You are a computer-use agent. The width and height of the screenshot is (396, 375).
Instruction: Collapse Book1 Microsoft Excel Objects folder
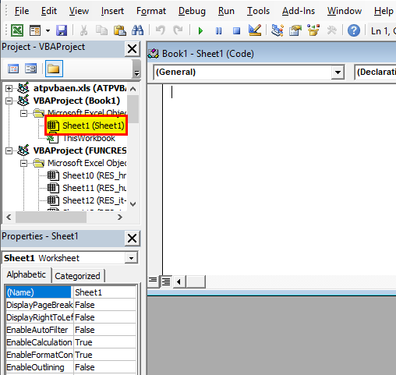pyautogui.click(x=23, y=113)
